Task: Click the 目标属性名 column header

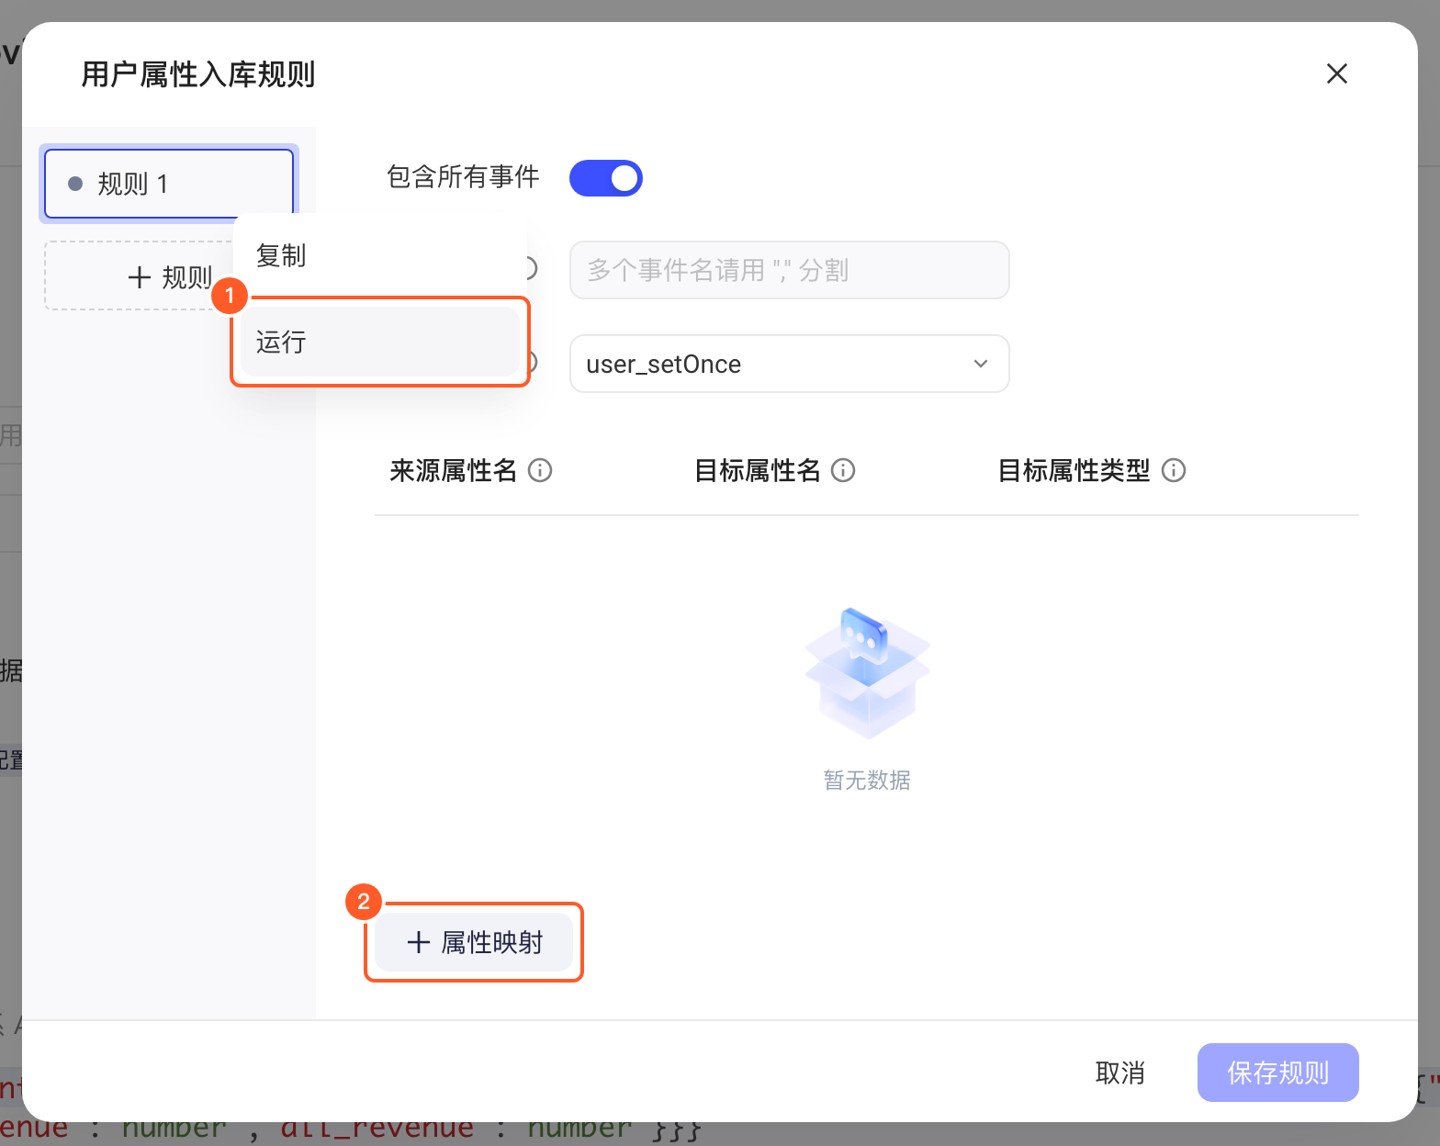Action: click(x=757, y=471)
